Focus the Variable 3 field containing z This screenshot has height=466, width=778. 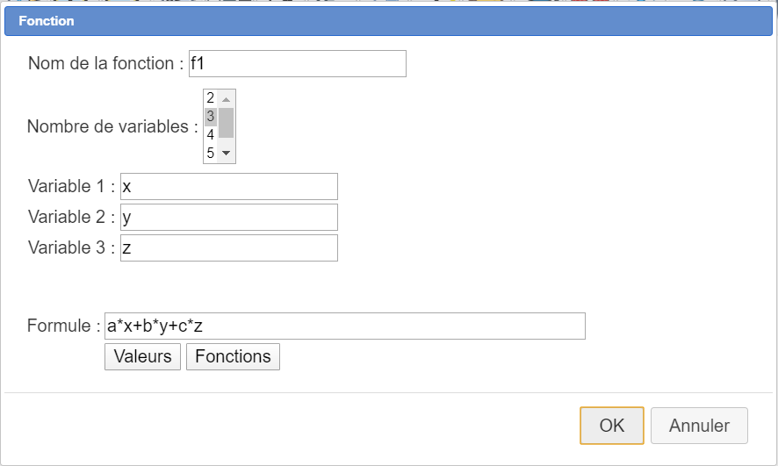[228, 247]
